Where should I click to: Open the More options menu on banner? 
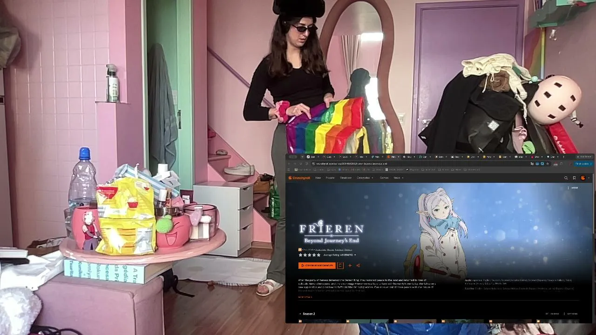pos(573,188)
